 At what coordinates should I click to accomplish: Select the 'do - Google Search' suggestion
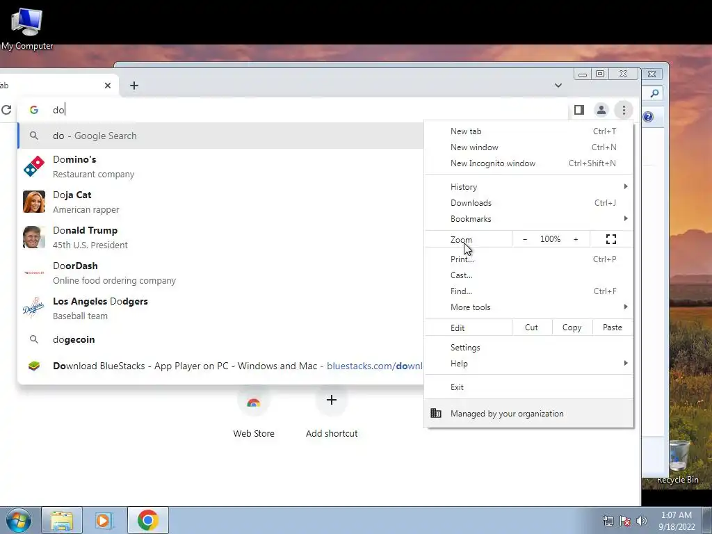[x=220, y=136]
